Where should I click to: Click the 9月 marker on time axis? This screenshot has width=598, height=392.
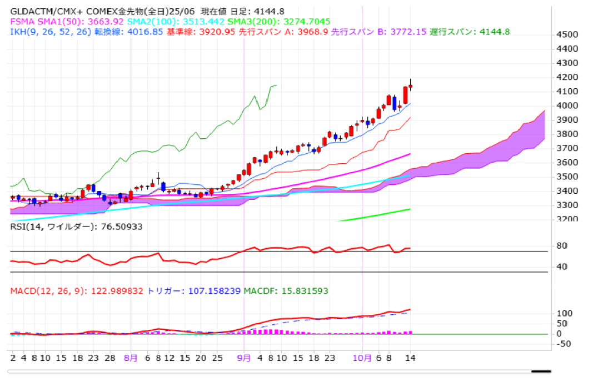point(244,359)
